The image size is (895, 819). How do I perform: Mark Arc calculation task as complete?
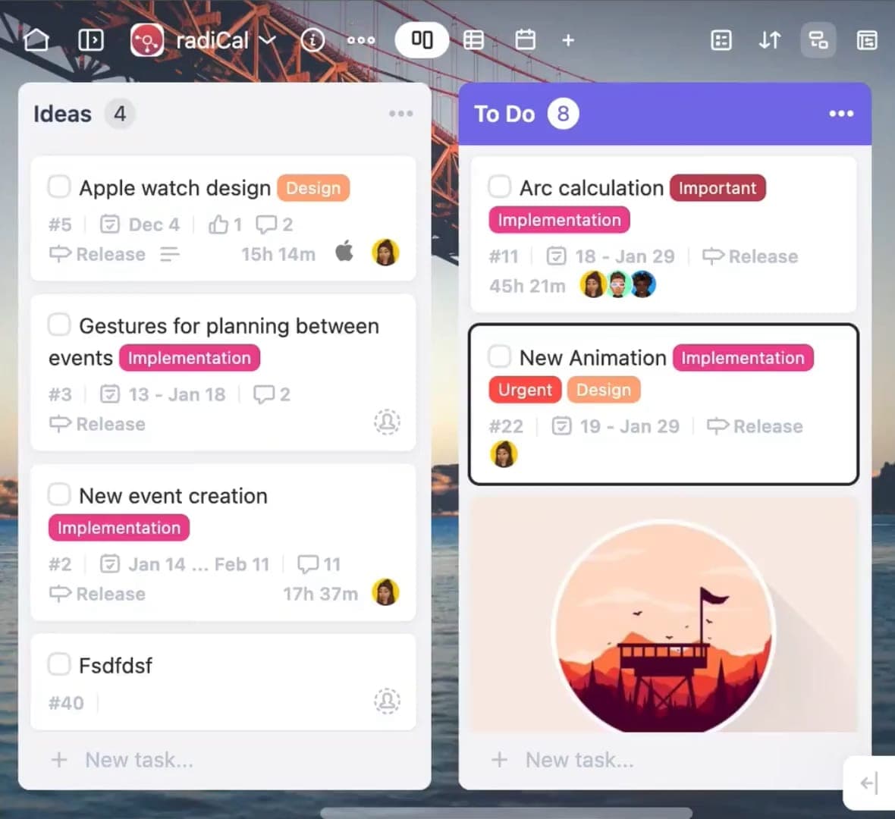click(499, 187)
